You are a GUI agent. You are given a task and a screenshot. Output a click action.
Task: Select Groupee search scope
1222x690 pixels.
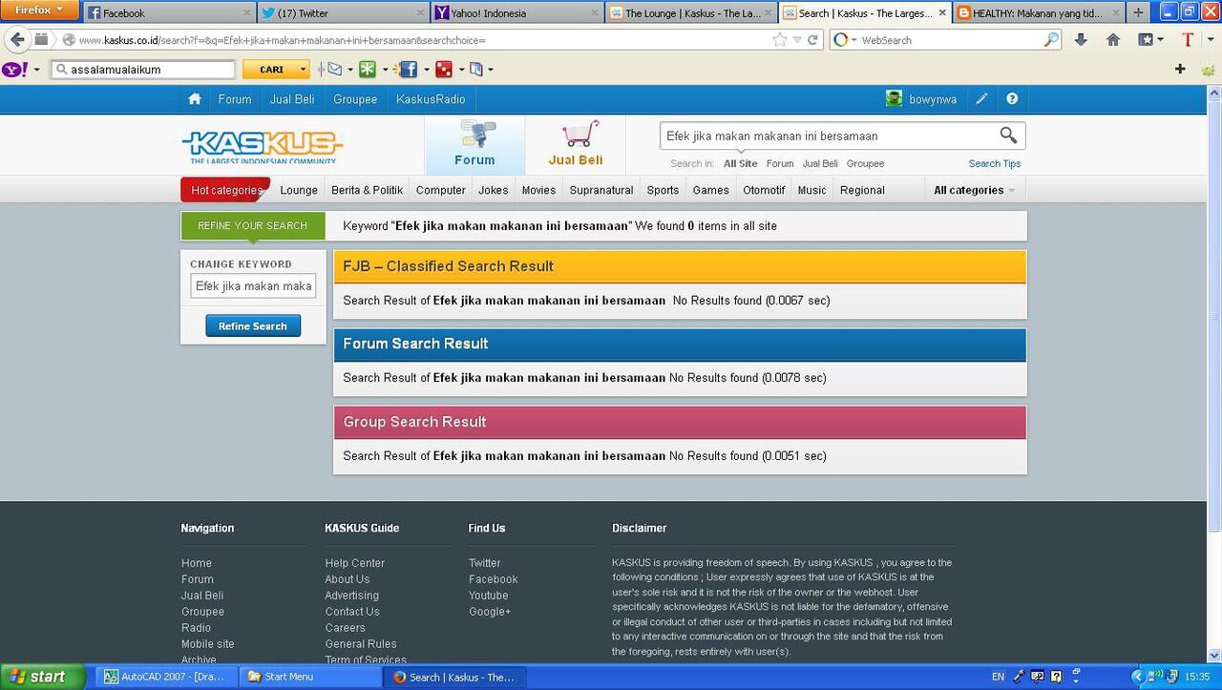(865, 164)
